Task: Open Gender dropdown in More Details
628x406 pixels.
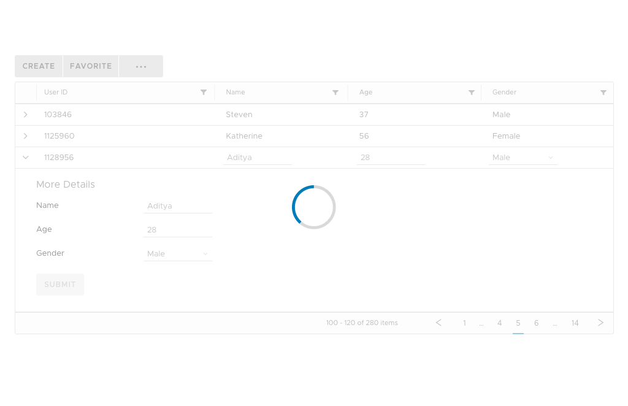Action: coord(177,253)
